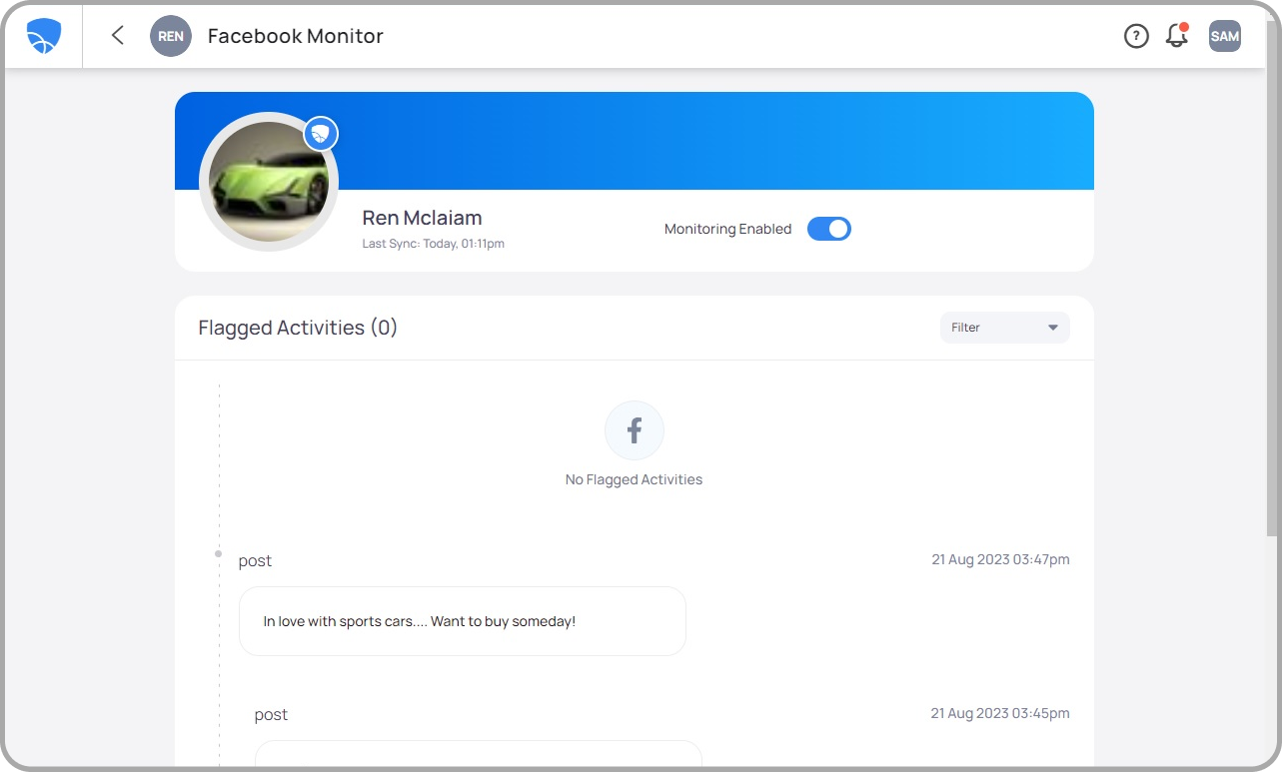This screenshot has width=1282, height=772.
Task: Open the help question mark icon
Action: [1136, 36]
